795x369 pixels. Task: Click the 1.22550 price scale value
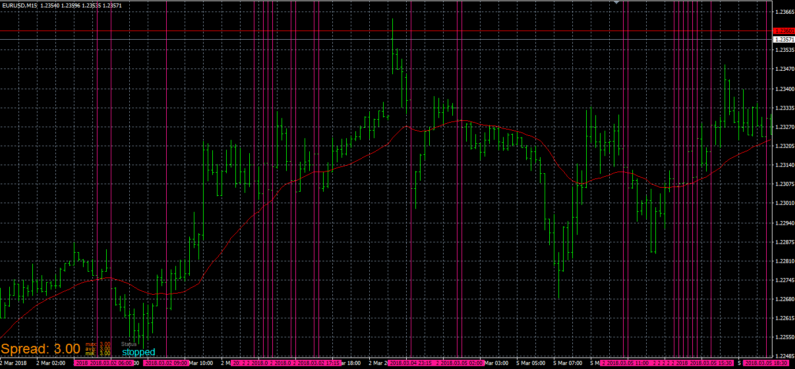(x=784, y=337)
